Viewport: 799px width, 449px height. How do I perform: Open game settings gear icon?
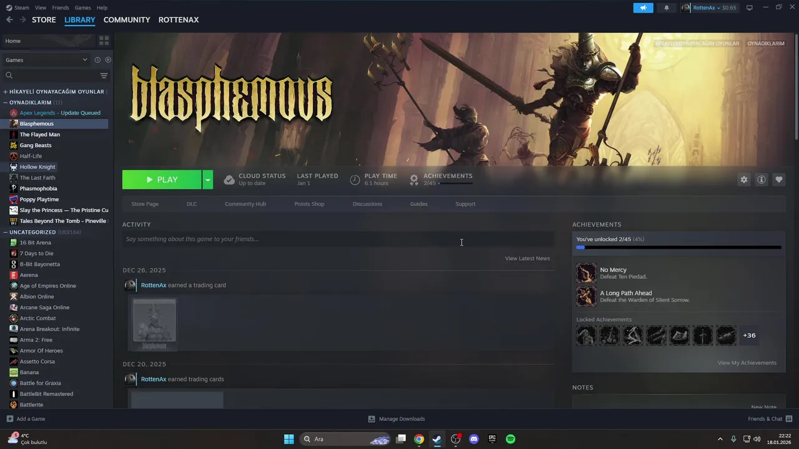743,180
